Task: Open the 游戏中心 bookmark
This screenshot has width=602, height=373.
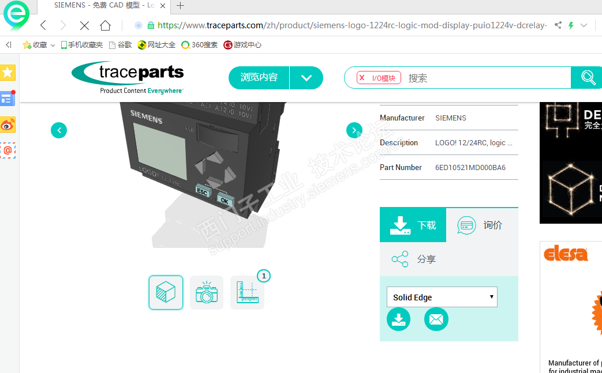Action: pos(242,45)
